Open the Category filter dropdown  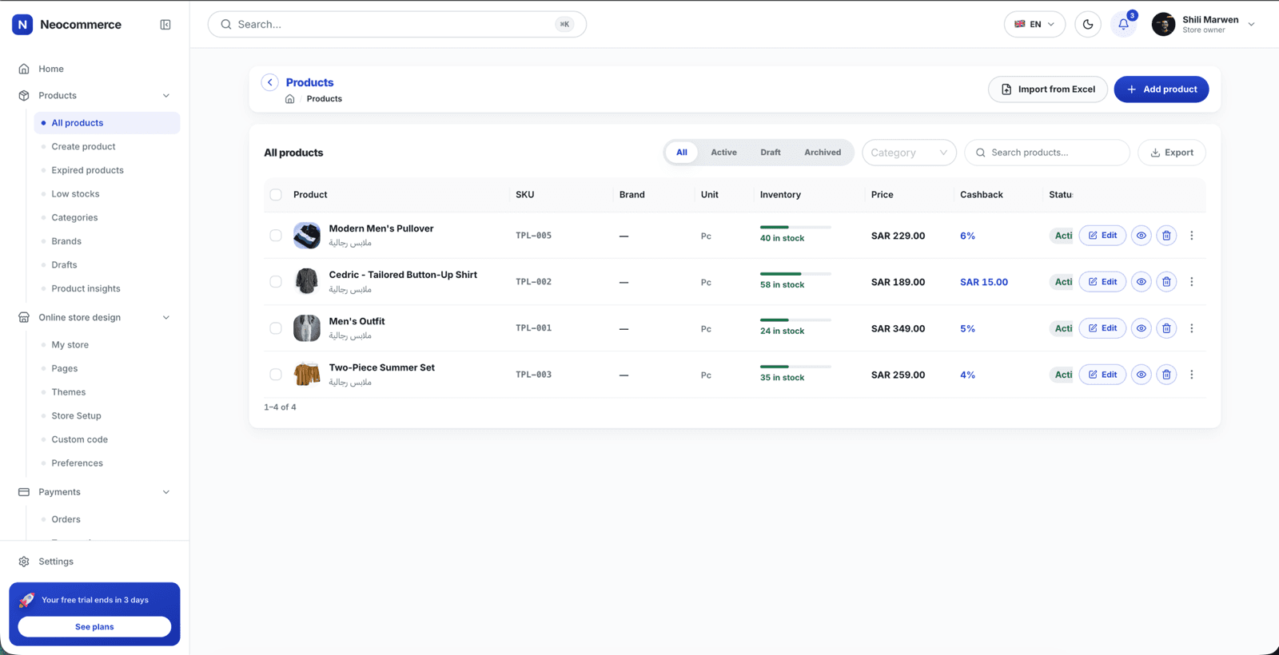point(909,153)
